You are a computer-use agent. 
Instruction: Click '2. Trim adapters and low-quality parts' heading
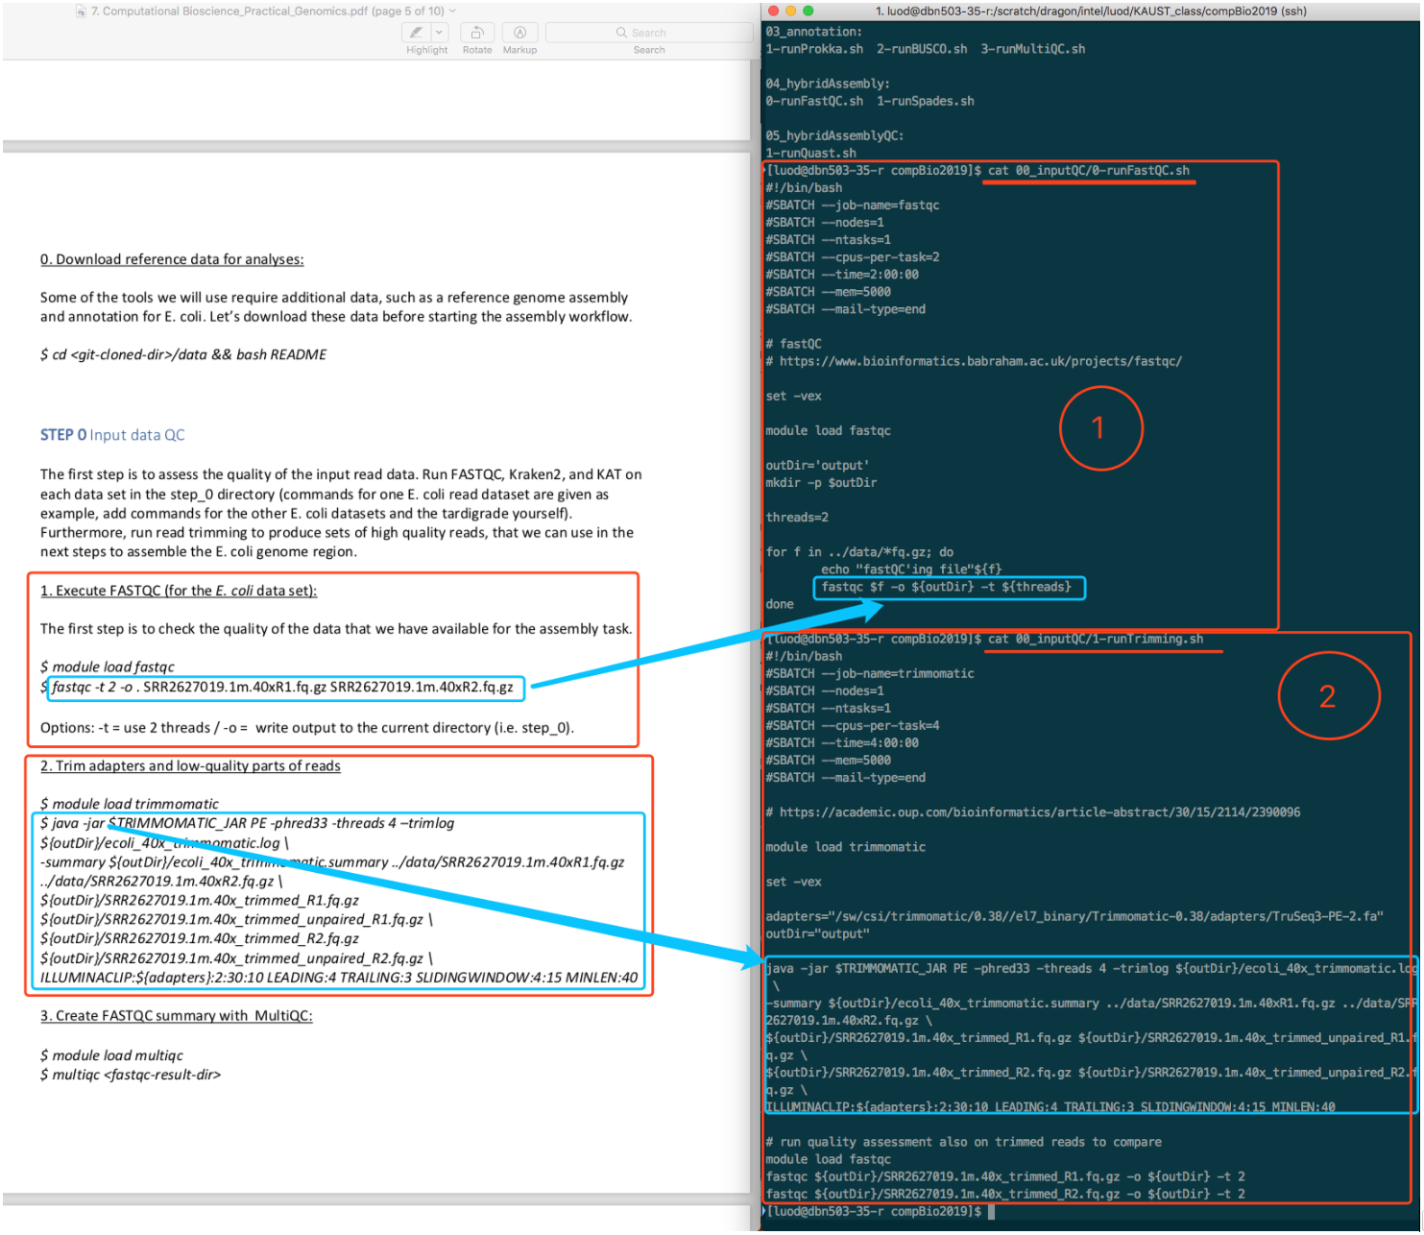[x=190, y=766]
